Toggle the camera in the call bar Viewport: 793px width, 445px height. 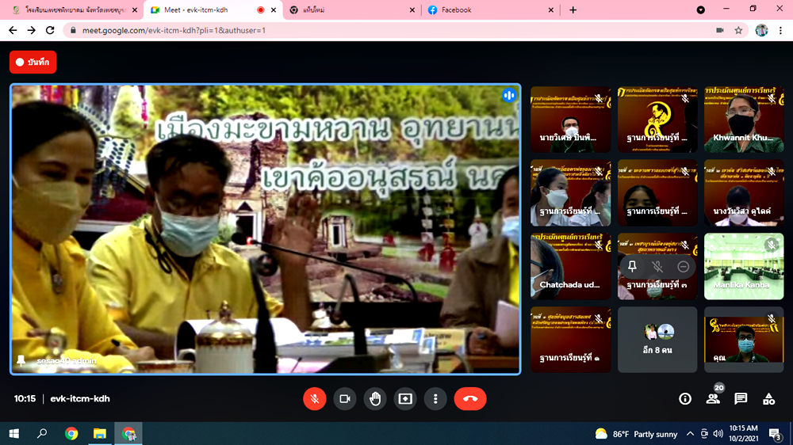coord(345,399)
